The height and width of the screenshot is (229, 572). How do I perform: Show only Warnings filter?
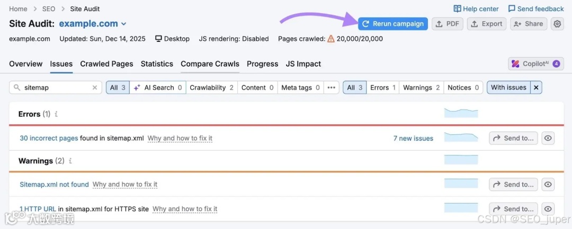pos(422,87)
